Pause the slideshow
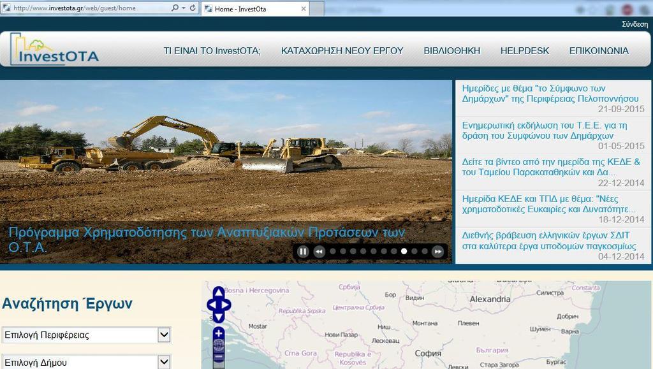The height and width of the screenshot is (369, 653). point(303,251)
